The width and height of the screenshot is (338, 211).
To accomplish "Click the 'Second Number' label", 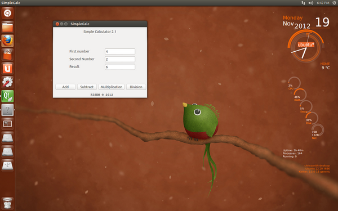I will click(82, 59).
